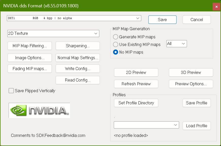Click the SDKFeedback@nvidia.com comments text
Image resolution: width=221 pixels, height=146 pixels.
tap(48, 135)
